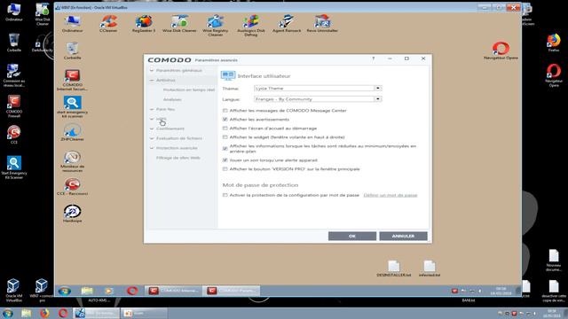Launch Wise Disk Cleaner in VM desktop
Viewport: 568px width, 319px height.
coord(179,24)
